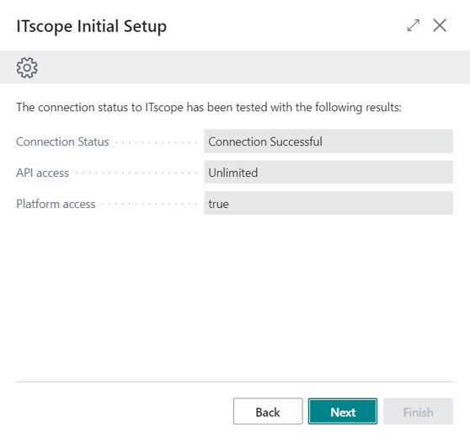
Task: Expand the dialog using the diagonal arrows icon
Action: pos(413,25)
